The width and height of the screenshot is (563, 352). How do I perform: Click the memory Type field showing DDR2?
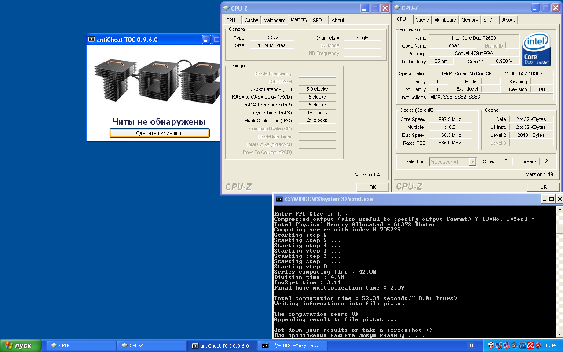272,38
